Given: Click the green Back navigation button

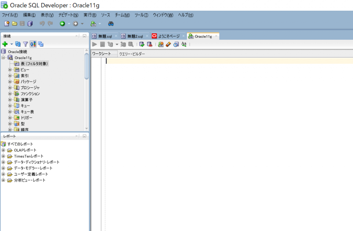Looking at the screenshot, I should pos(62,24).
